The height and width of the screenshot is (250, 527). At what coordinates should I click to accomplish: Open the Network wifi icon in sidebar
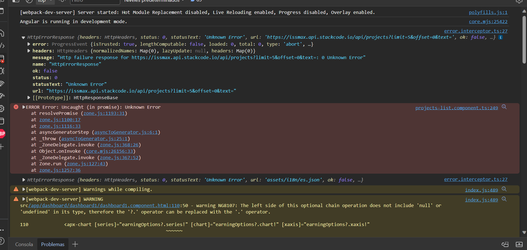tap(2, 83)
